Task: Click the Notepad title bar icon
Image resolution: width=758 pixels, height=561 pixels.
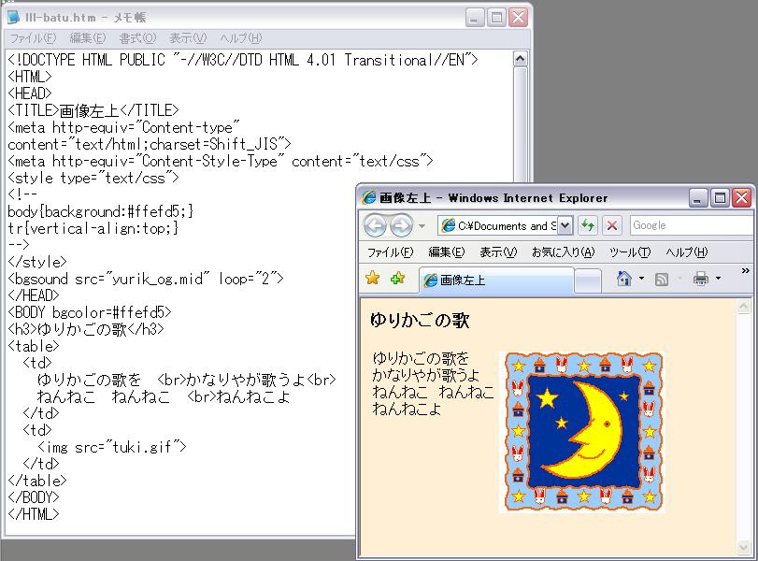Action: pos(13,18)
